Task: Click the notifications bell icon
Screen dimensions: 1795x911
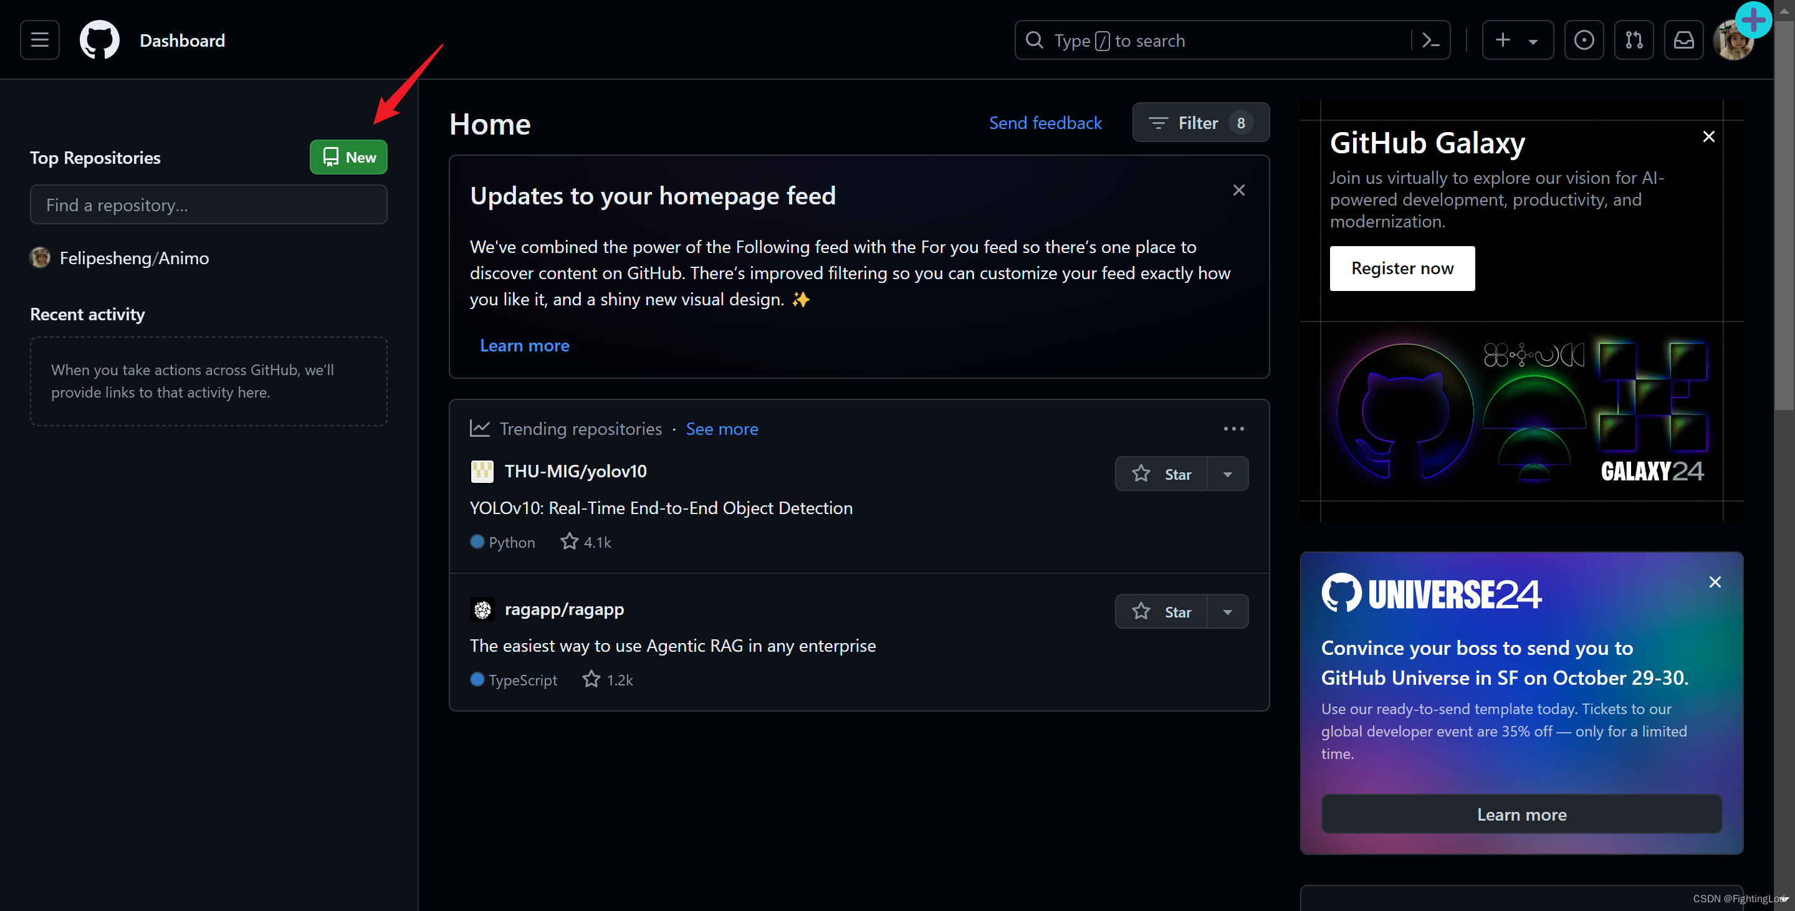Action: point(1683,39)
